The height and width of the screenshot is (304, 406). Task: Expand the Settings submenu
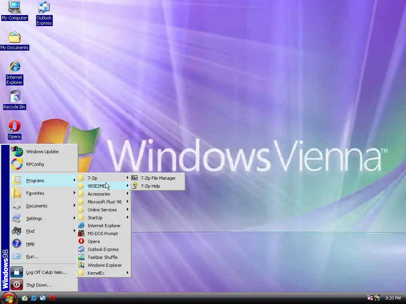(x=44, y=218)
